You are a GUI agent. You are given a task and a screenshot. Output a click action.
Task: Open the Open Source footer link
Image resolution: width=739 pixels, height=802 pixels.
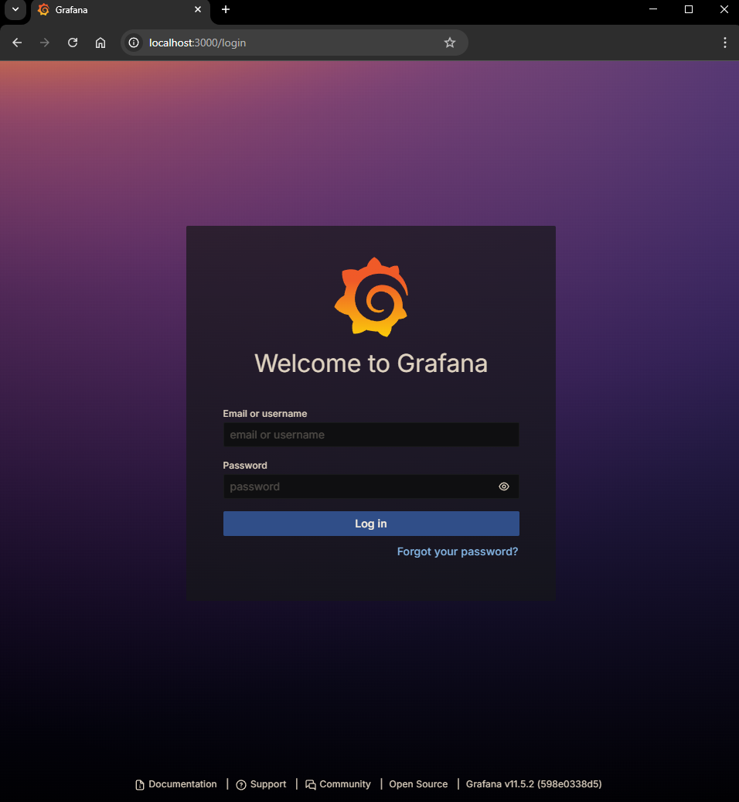(418, 784)
